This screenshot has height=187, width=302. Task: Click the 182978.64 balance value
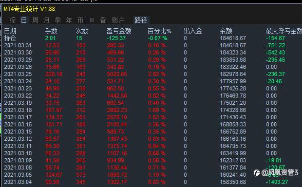point(233,74)
